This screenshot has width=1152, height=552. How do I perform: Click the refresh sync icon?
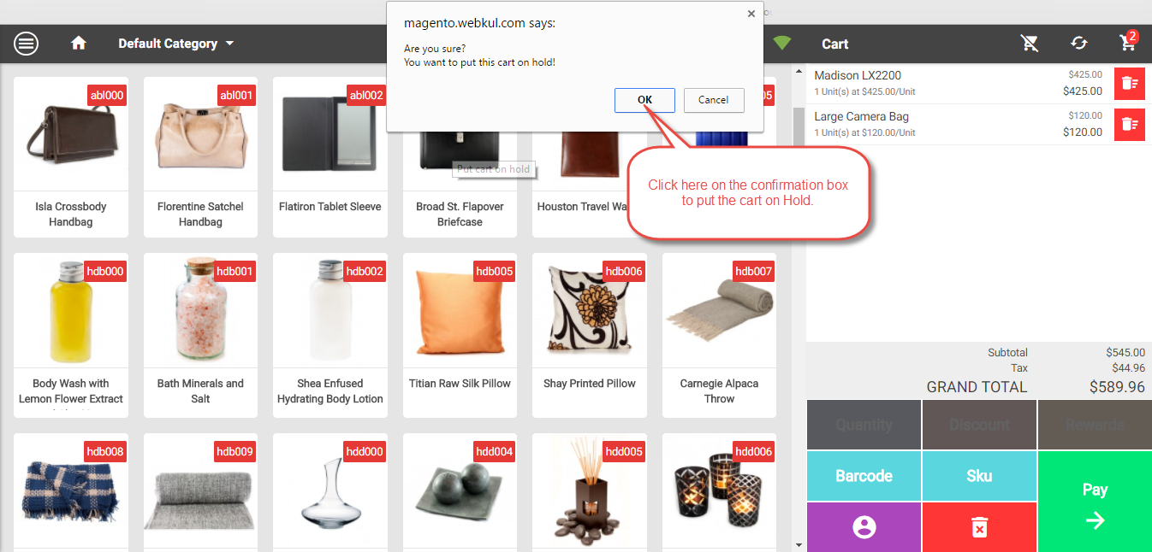[x=1078, y=44]
